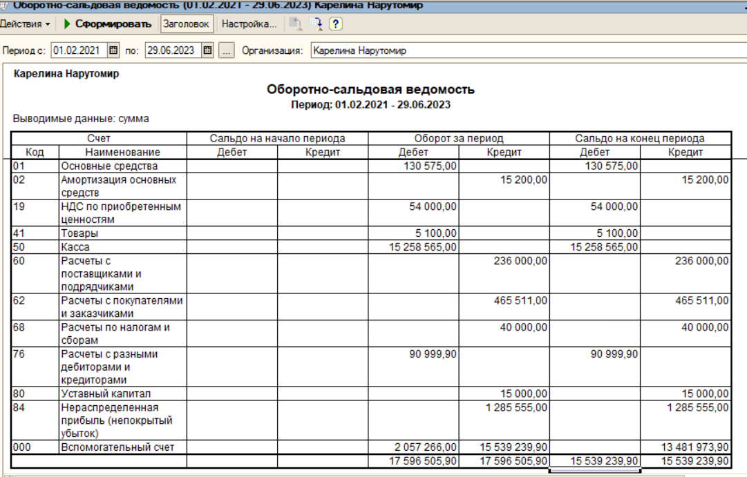This screenshot has height=477, width=747.
Task: Click the end date field 29.06.2023
Action: point(173,50)
